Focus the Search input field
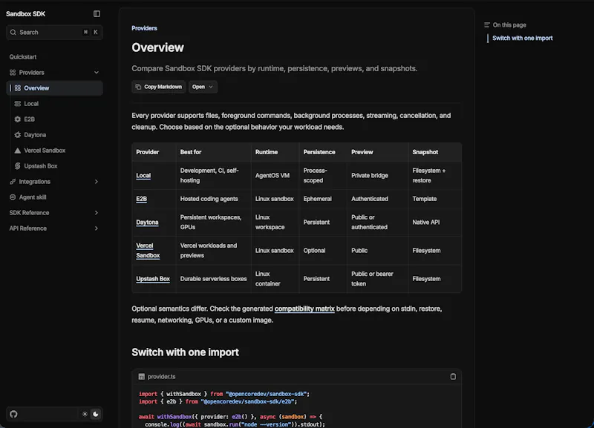594x428 pixels. pos(54,32)
